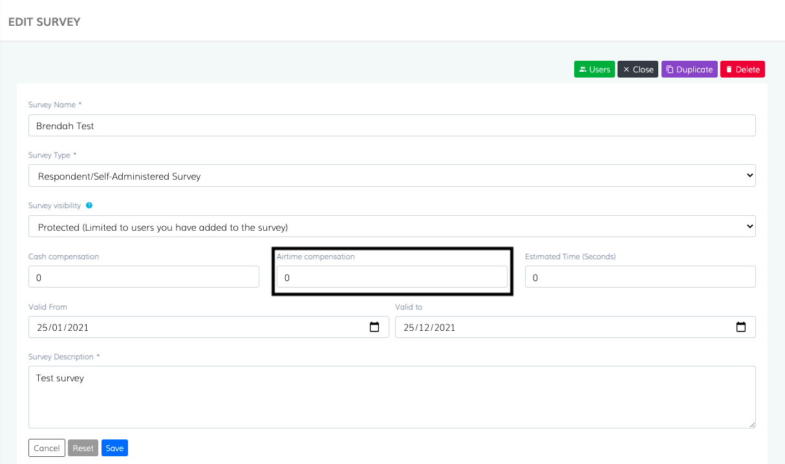
Task: Click the Estimated Time (Seconds) field
Action: (x=640, y=277)
